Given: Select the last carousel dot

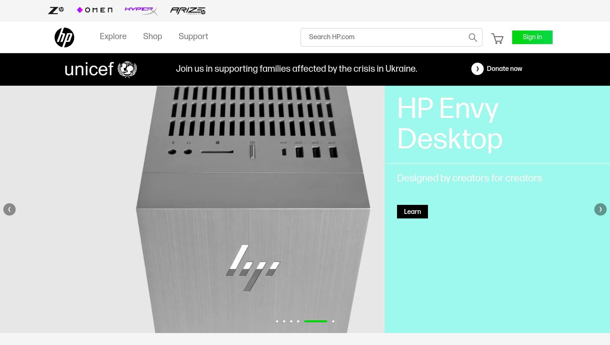Looking at the screenshot, I should [x=333, y=321].
